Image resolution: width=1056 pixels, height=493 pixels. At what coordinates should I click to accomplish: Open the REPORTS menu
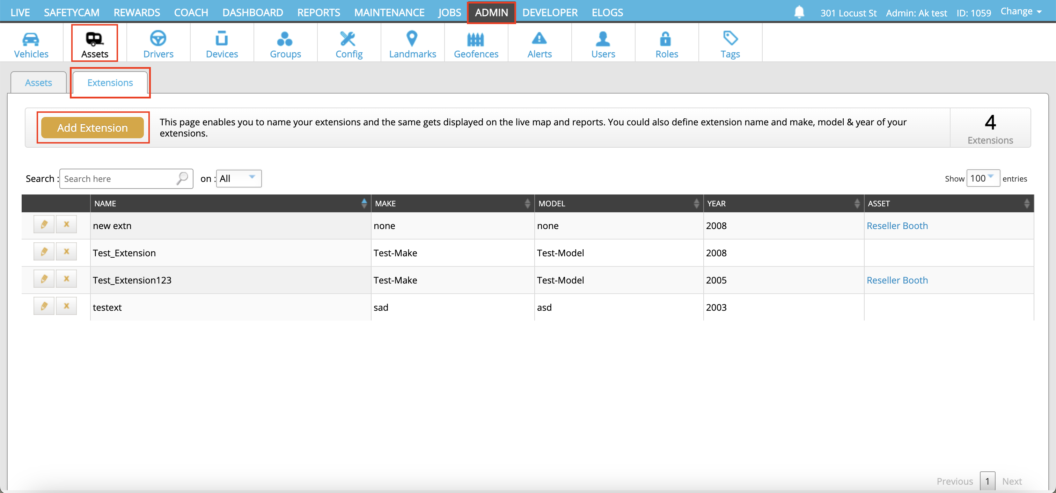318,12
